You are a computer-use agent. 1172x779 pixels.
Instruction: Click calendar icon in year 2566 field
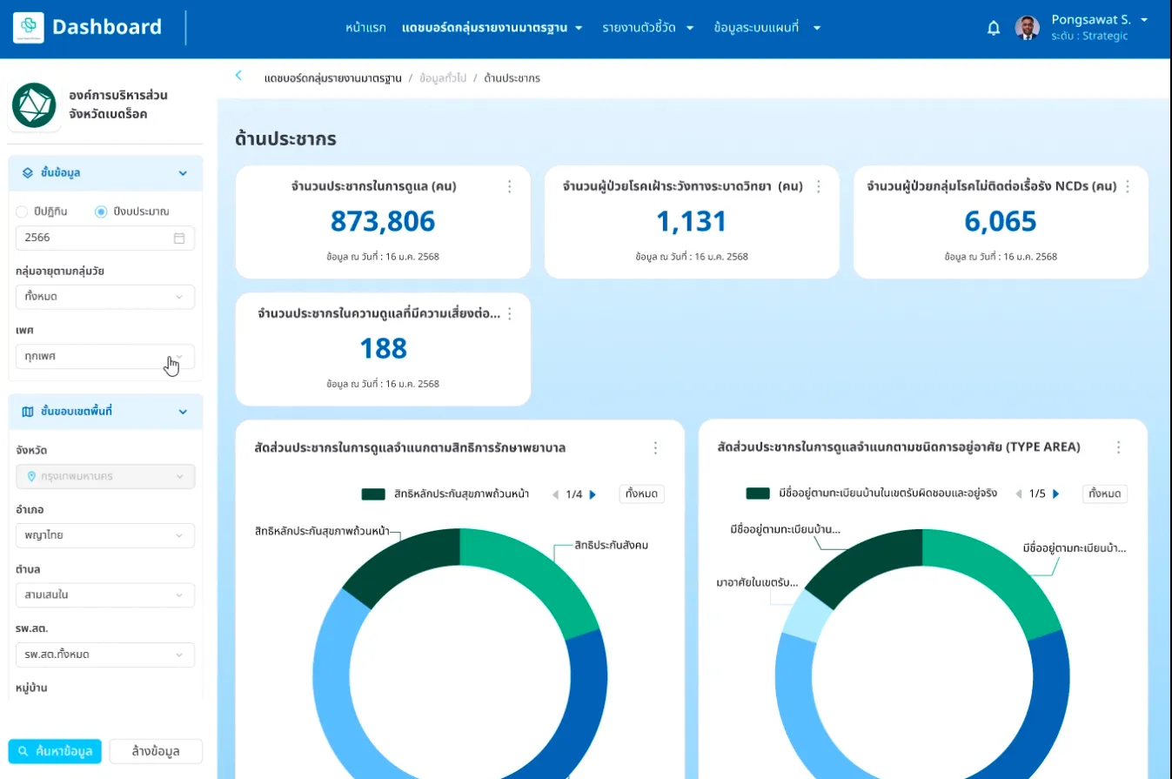179,238
